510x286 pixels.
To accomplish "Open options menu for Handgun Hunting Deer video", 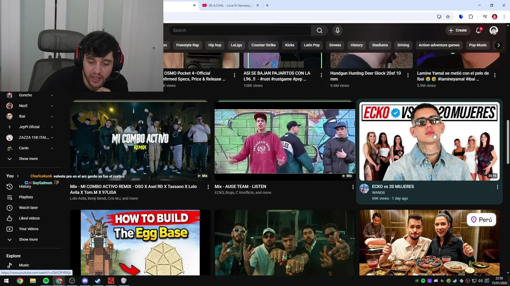I will coord(408,75).
